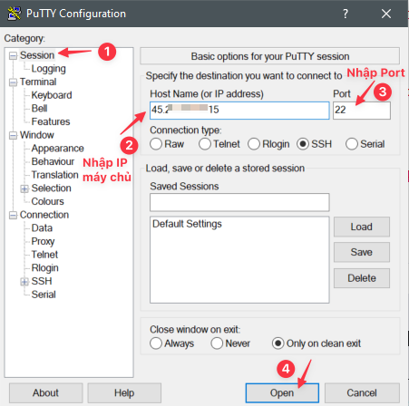Open the Connection category
This screenshot has height=406, width=409.
pyautogui.click(x=44, y=215)
